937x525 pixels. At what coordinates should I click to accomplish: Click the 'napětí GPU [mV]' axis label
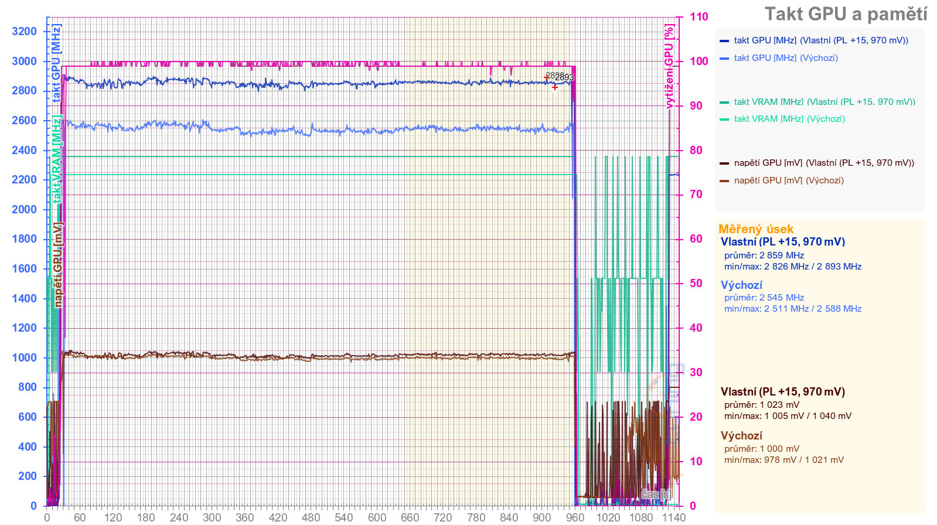point(58,265)
